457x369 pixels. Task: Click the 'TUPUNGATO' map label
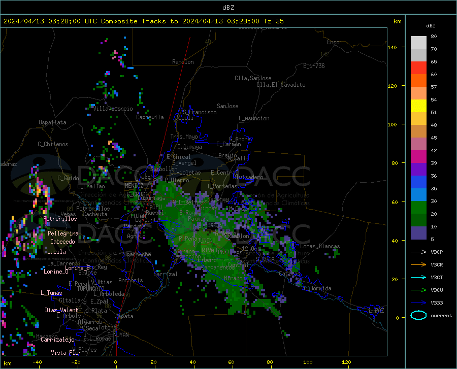pyautogui.click(x=91, y=289)
